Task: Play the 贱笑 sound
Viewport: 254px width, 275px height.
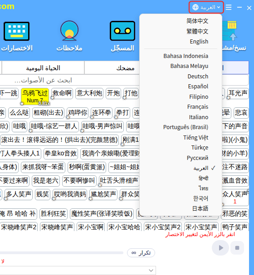Action: click(43, 195)
